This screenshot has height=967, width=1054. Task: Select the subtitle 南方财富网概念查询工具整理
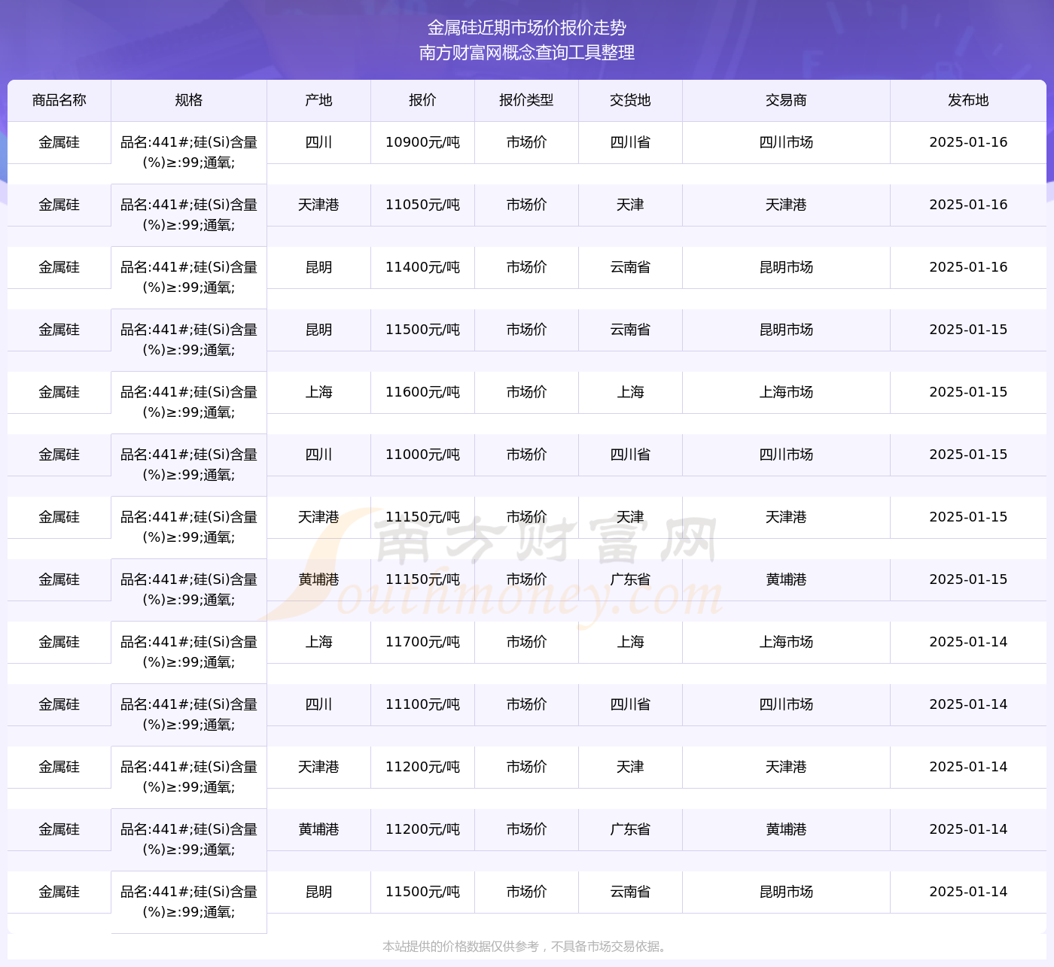(x=527, y=53)
